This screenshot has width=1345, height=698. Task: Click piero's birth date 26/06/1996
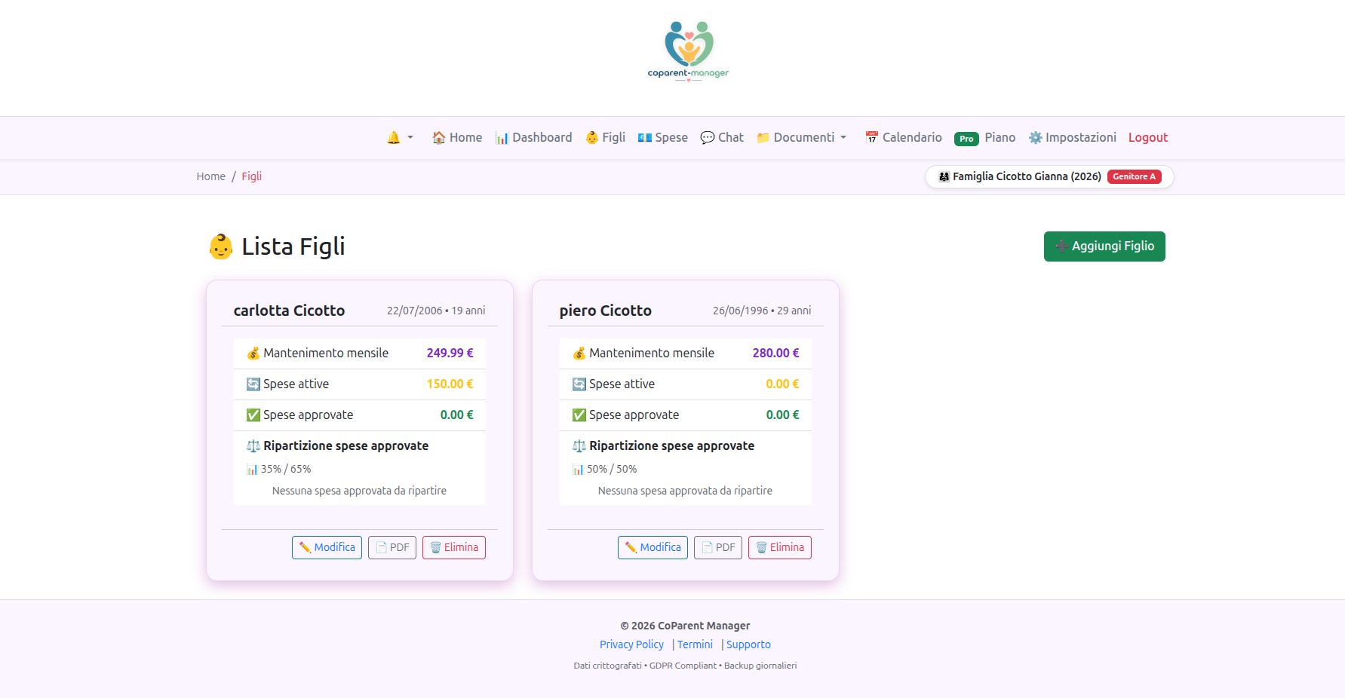coord(741,311)
